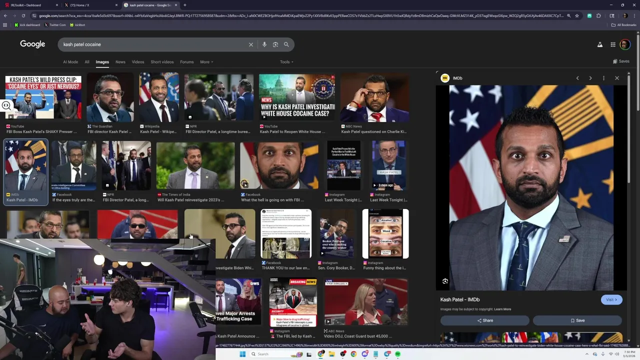Show previous image in preview panel
Viewport: 640px width, 360px height.
[577, 78]
